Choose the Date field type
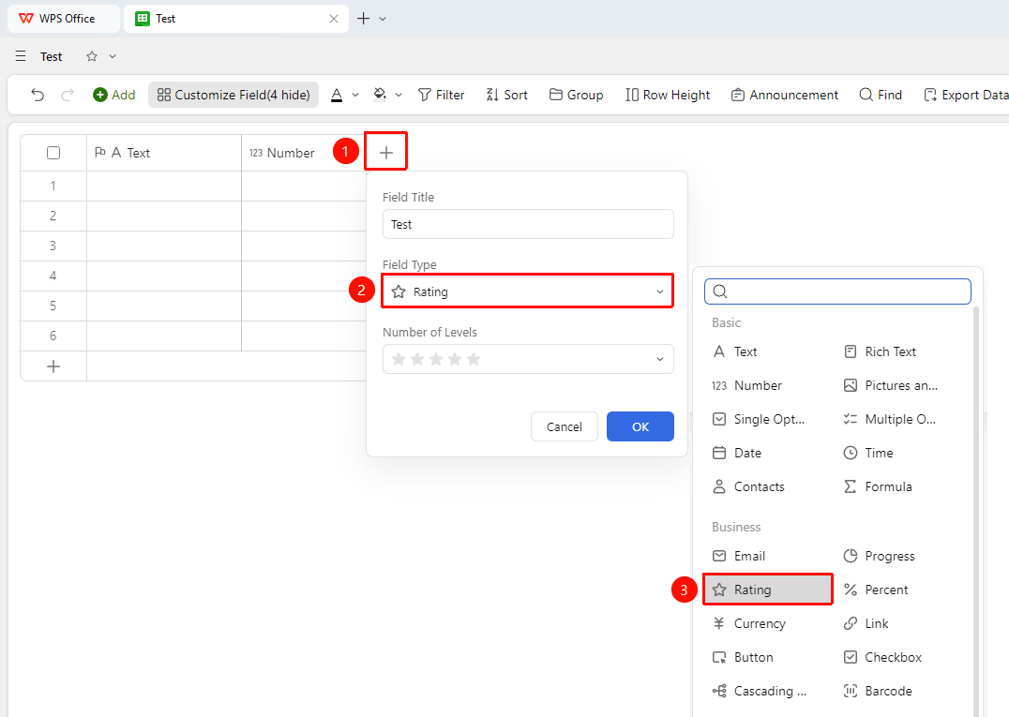 (737, 454)
